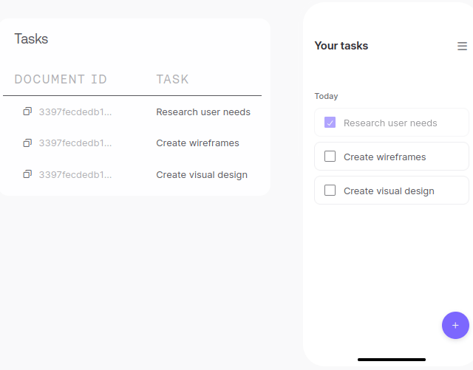Select Create wireframes cell in Tasks table
This screenshot has height=370, width=473.
click(x=197, y=143)
